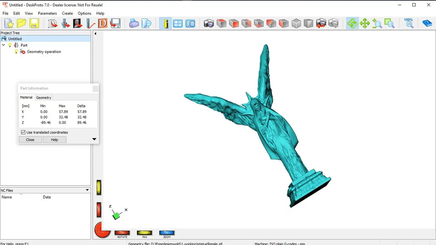Open print preview with page magnifier icon
This screenshot has height=245, width=436.
pyautogui.click(x=146, y=23)
